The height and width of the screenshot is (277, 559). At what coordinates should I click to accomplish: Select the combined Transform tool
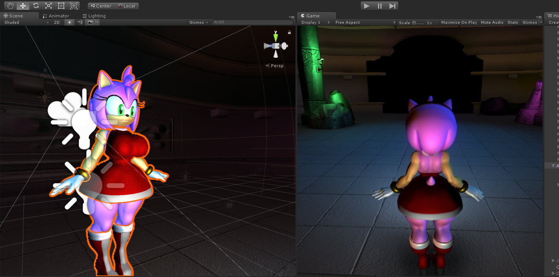point(74,6)
